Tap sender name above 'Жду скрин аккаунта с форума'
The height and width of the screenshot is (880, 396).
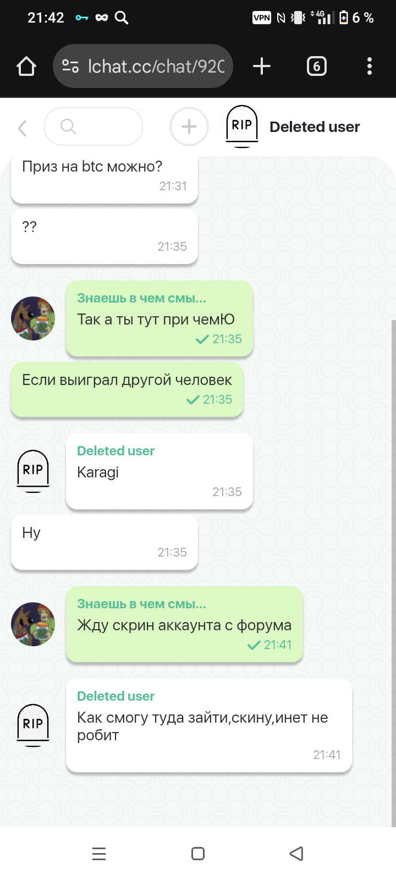pos(141,604)
